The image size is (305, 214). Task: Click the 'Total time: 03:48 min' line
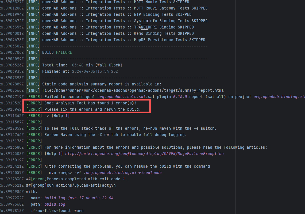click(82, 65)
